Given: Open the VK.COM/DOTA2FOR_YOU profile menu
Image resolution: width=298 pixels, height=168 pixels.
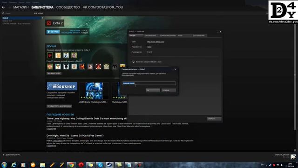Looking at the screenshot, I should tap(103, 7).
